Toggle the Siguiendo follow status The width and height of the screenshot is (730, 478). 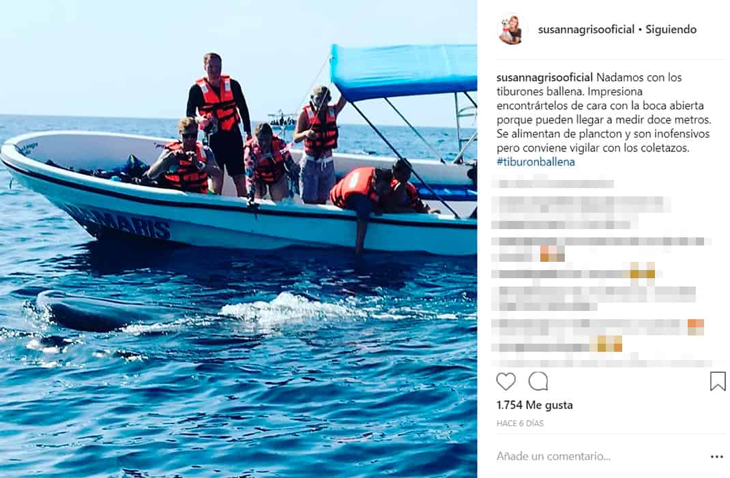click(x=671, y=29)
